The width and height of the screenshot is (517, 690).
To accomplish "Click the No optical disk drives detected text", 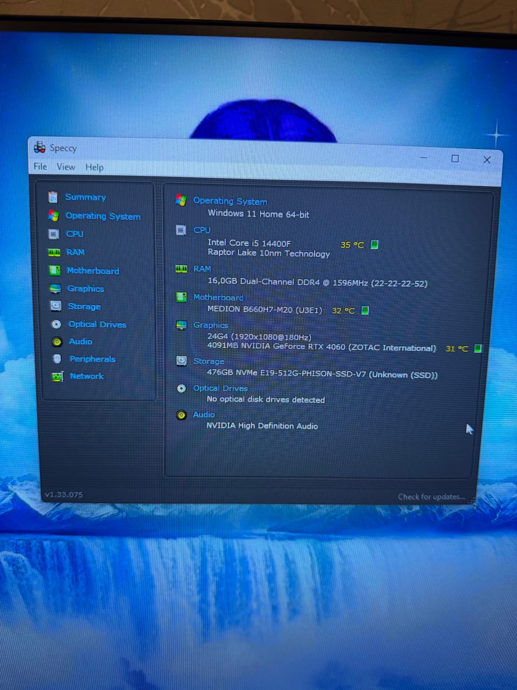I will [266, 399].
